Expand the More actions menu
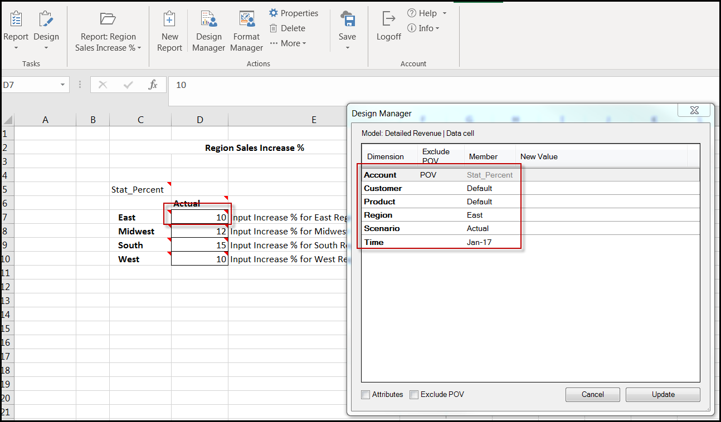 pos(288,43)
